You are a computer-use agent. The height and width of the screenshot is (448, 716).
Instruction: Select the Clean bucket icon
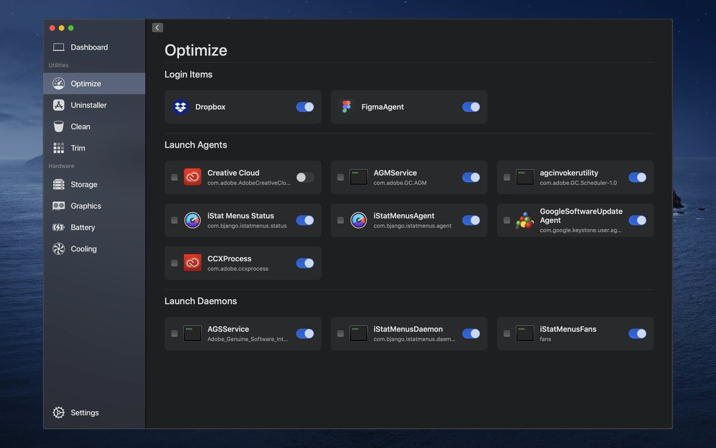click(x=58, y=127)
